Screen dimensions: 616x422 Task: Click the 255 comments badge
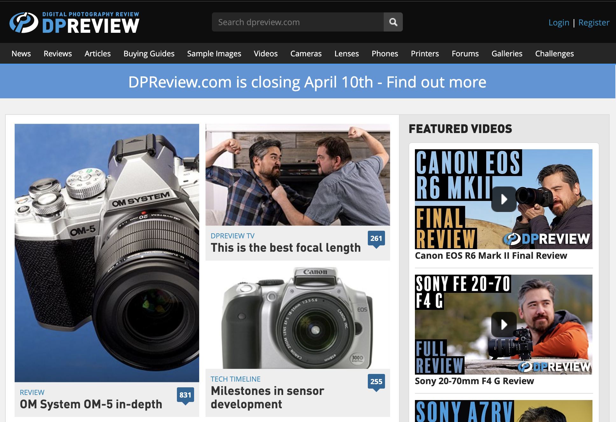pyautogui.click(x=376, y=382)
